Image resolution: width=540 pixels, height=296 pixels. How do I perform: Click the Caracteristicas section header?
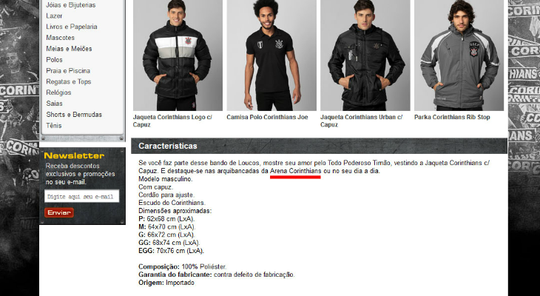(319, 146)
